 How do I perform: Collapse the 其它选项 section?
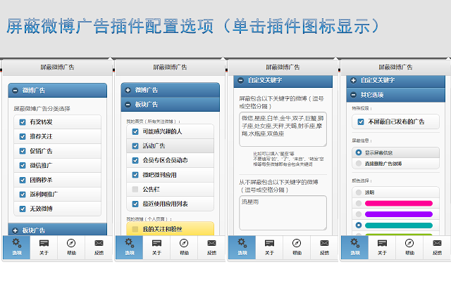click(354, 95)
